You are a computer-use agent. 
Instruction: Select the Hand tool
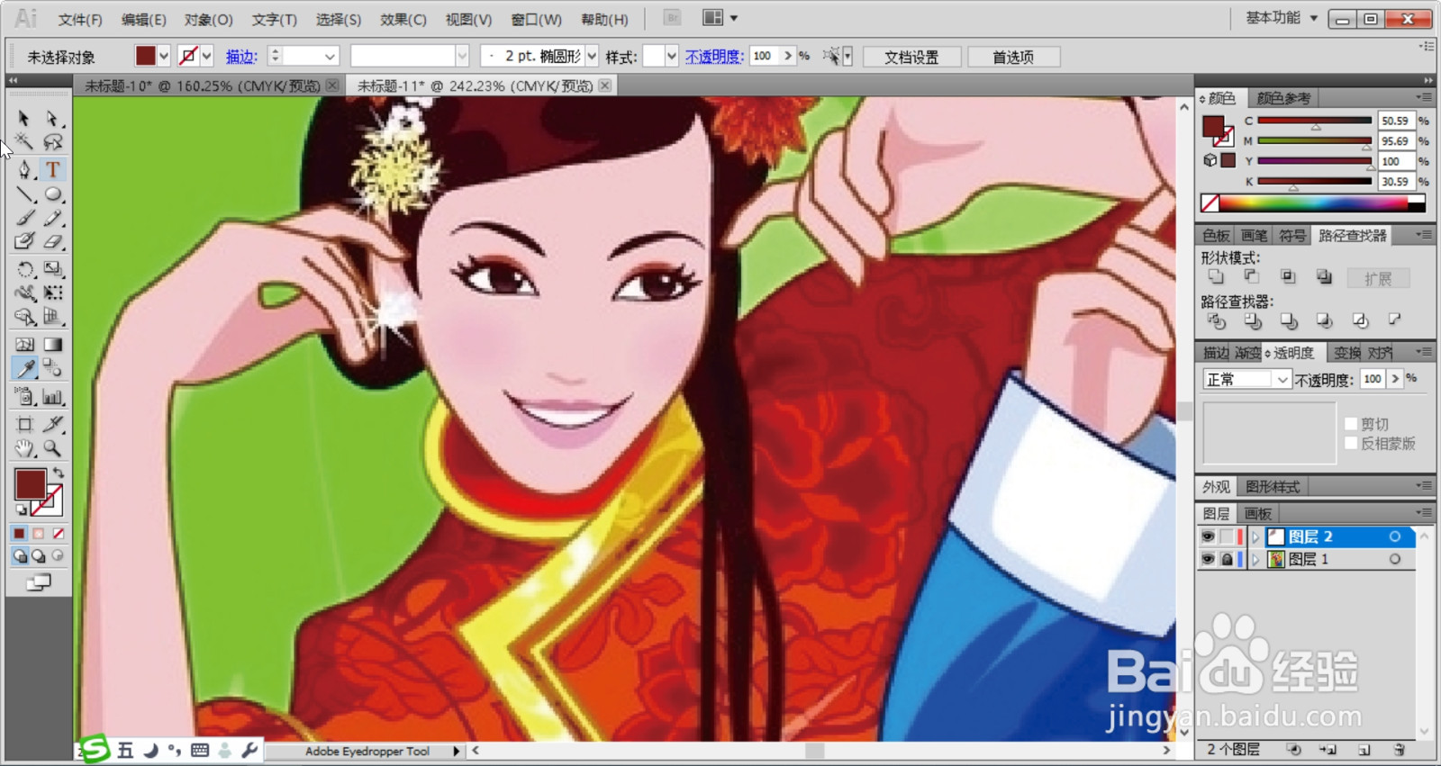24,448
